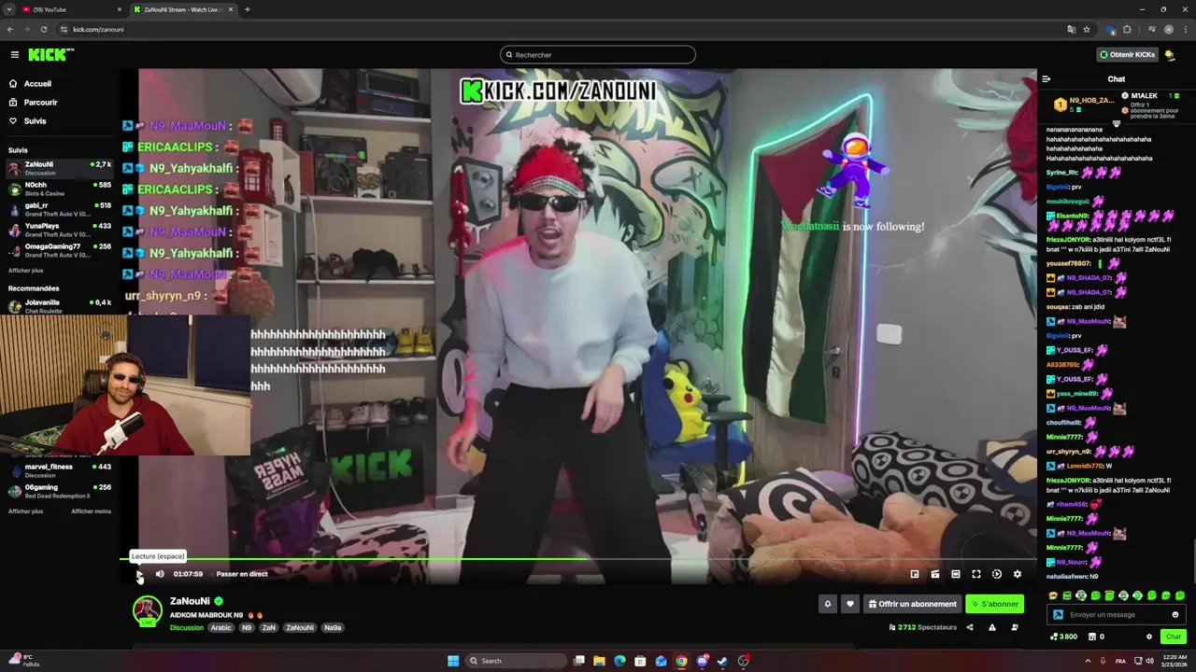Open File Explorer from the taskbar

[x=599, y=661]
